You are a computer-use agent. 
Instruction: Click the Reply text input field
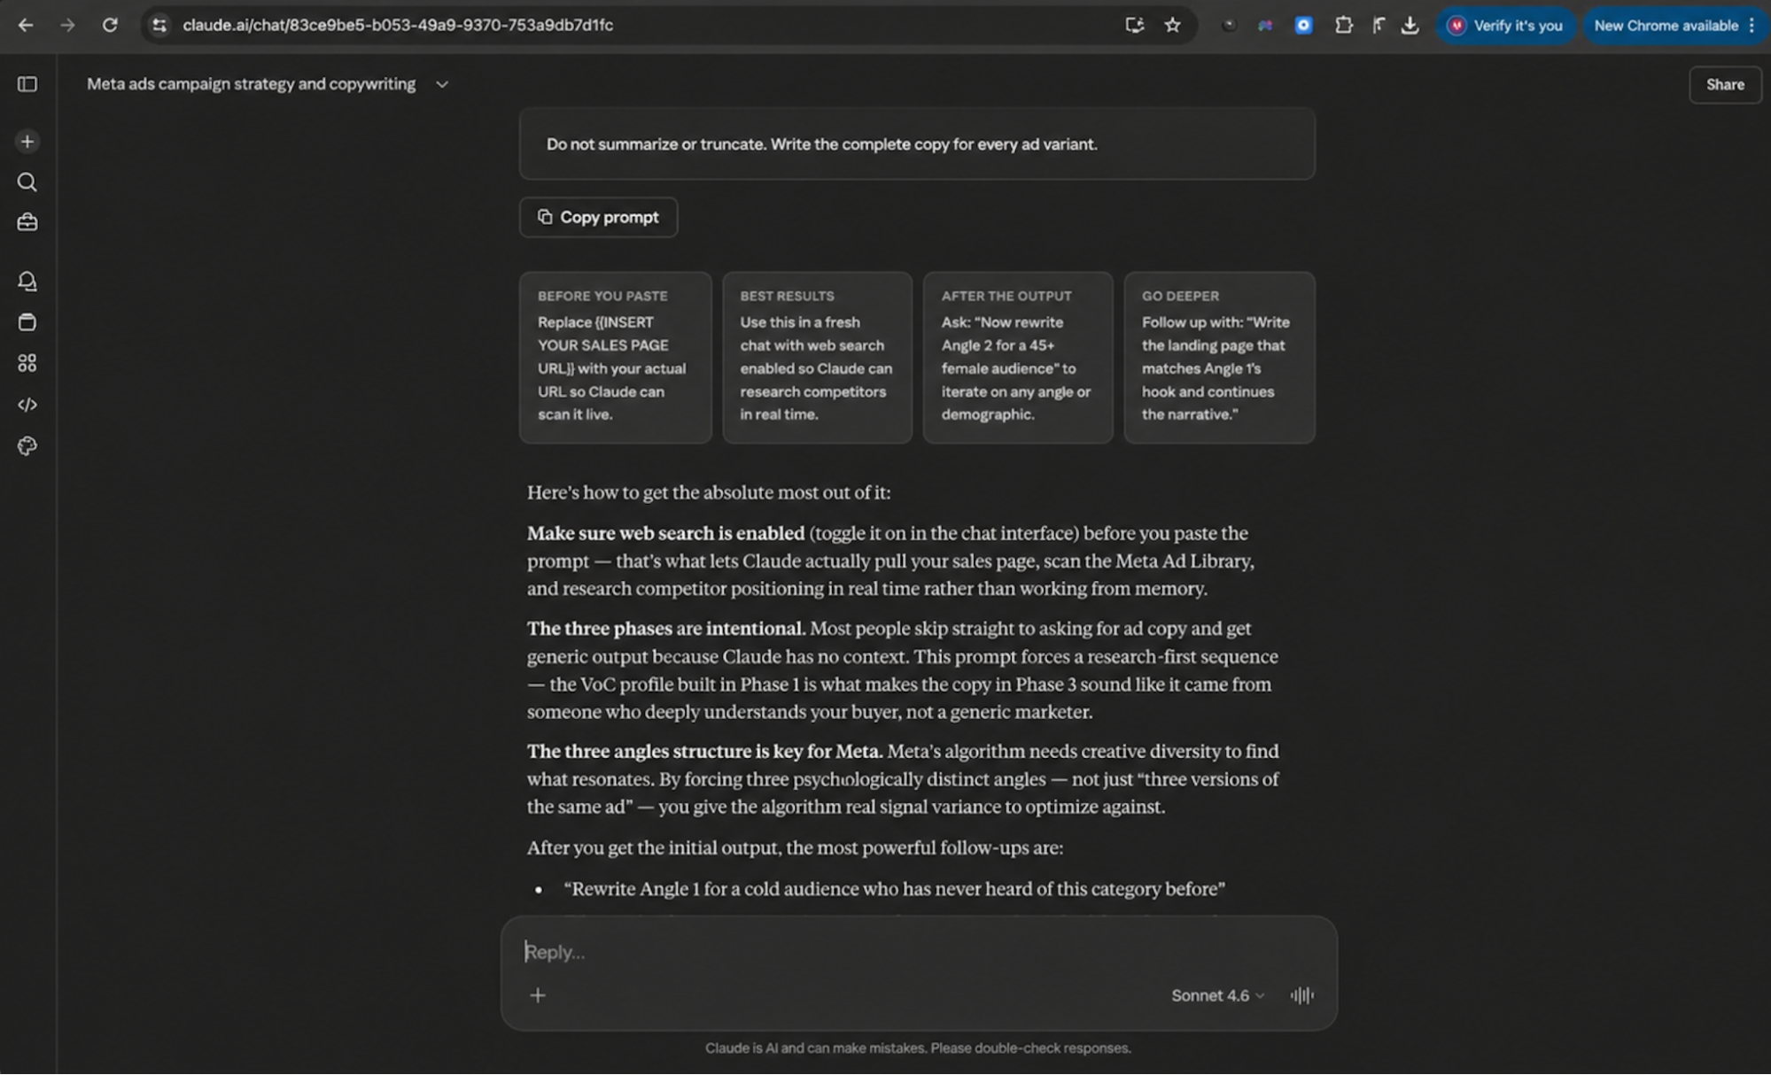click(918, 952)
